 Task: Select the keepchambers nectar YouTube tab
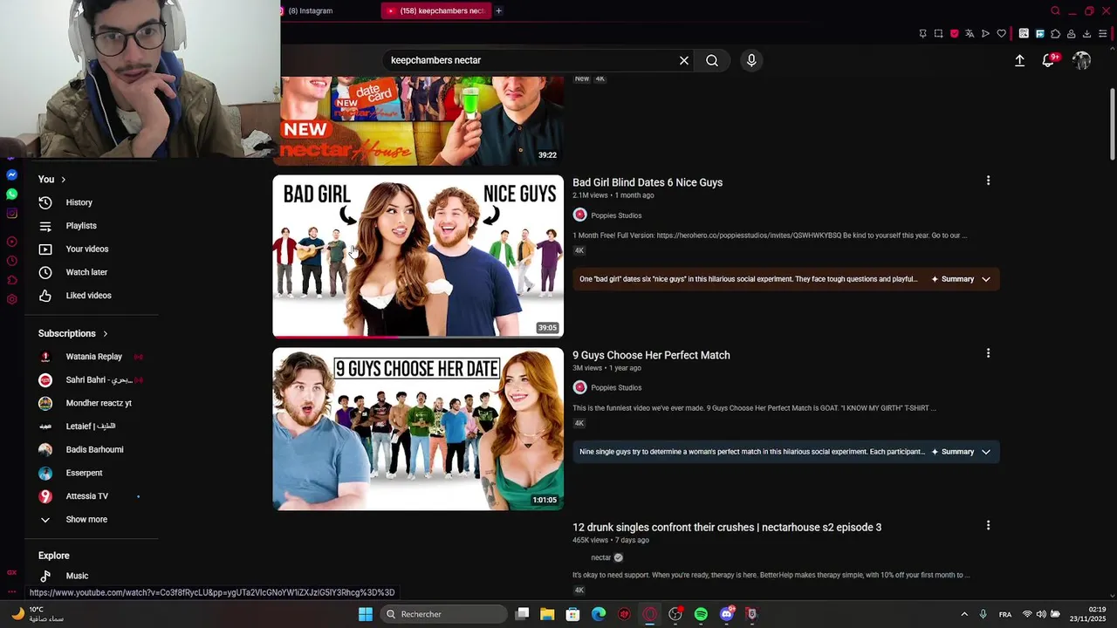435,10
